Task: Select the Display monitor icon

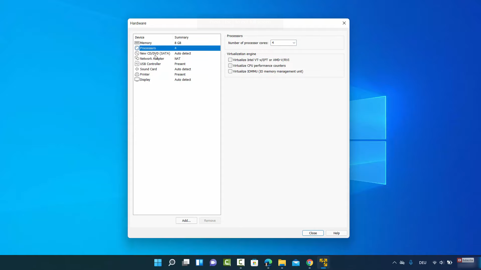Action: (x=137, y=79)
